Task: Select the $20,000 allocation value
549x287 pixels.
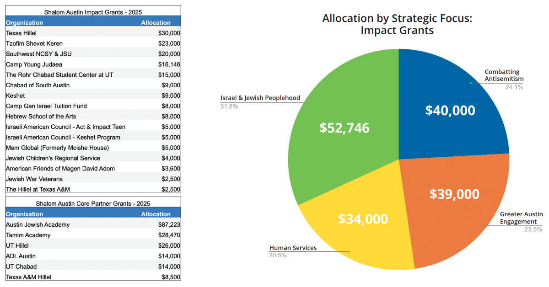Action: 169,54
